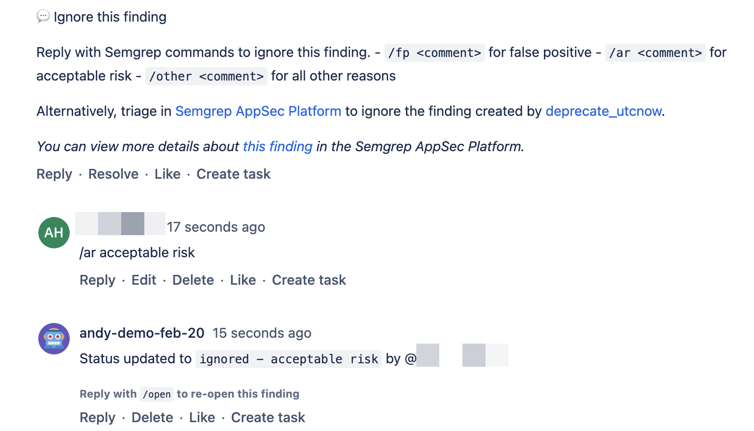Delete the '/ar acceptable risk' comment
This screenshot has height=431, width=754.
(193, 280)
